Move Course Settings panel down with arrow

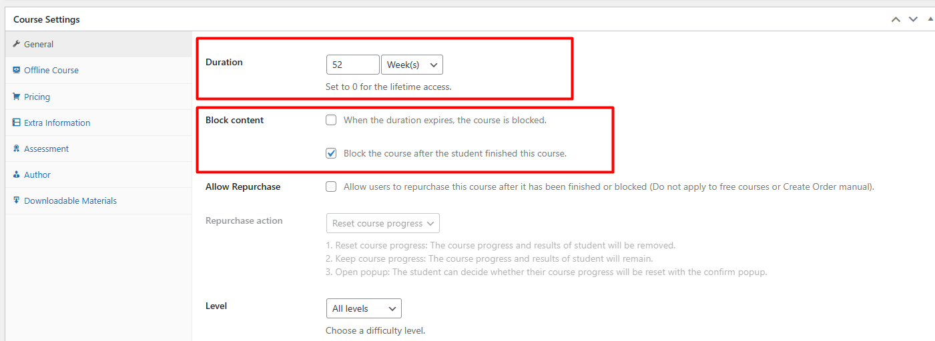[x=913, y=19]
